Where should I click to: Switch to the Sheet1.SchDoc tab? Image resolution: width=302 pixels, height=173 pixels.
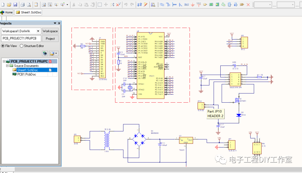[29, 12]
